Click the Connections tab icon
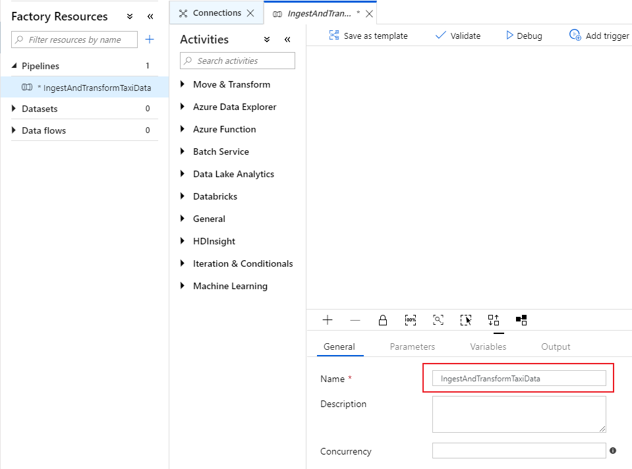The image size is (632, 469). 183,13
